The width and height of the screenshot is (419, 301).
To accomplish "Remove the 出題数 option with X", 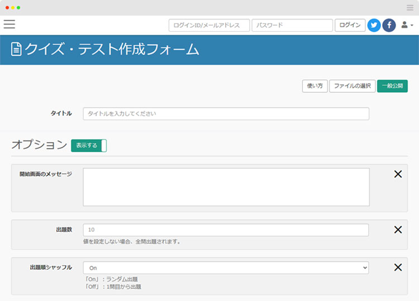I will (398, 230).
